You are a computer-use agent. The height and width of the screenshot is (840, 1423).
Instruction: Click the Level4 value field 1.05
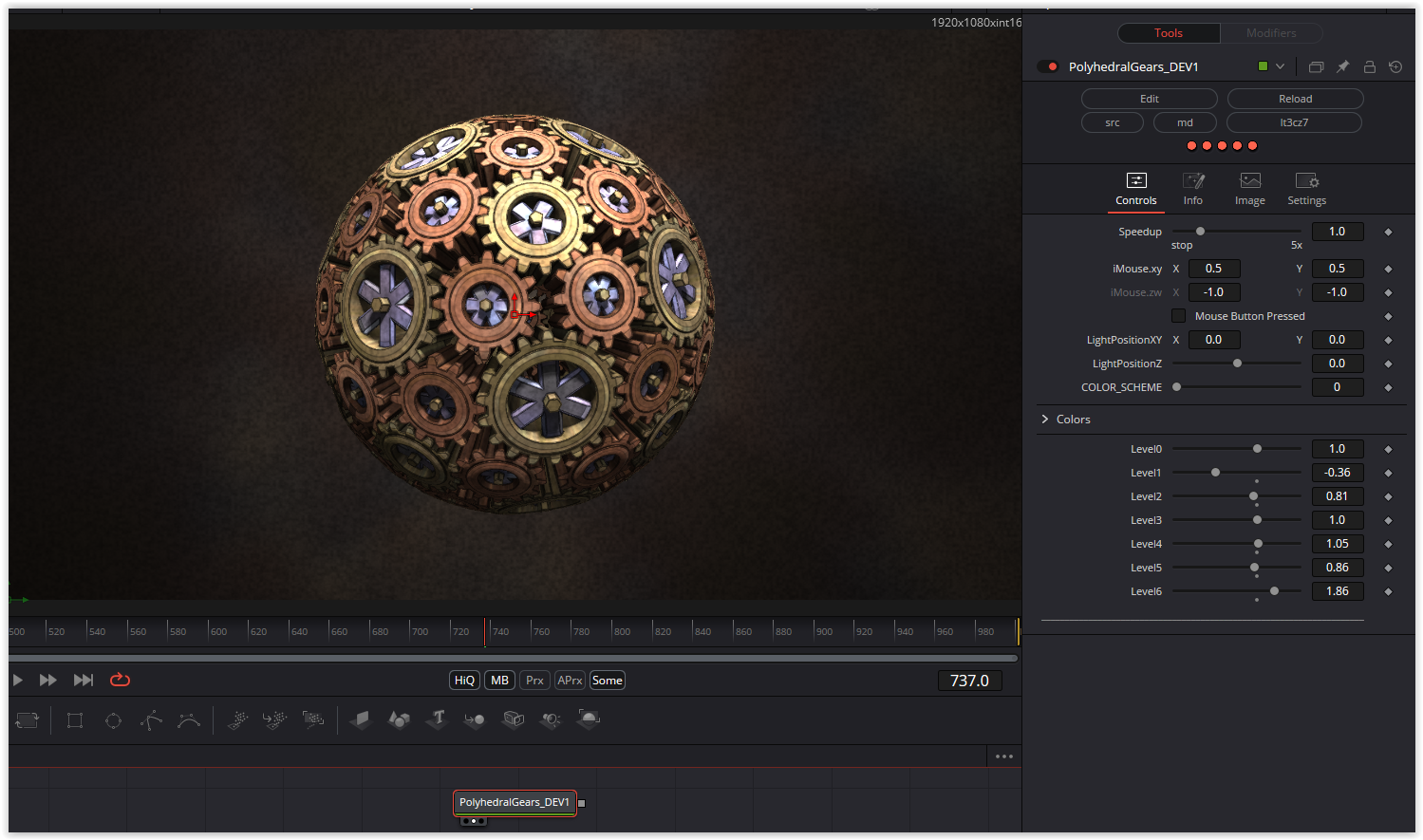pyautogui.click(x=1338, y=544)
